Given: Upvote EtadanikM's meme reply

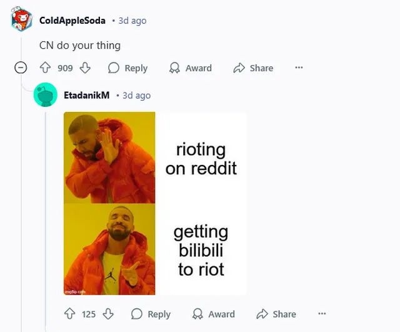Looking at the screenshot, I should click(x=69, y=314).
